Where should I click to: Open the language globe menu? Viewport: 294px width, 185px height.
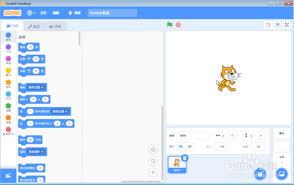click(31, 13)
